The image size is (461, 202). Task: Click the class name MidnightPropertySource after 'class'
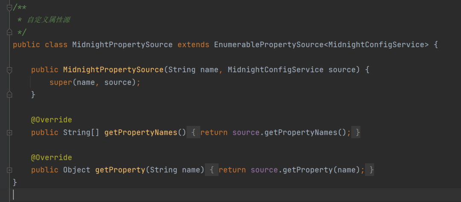point(123,45)
